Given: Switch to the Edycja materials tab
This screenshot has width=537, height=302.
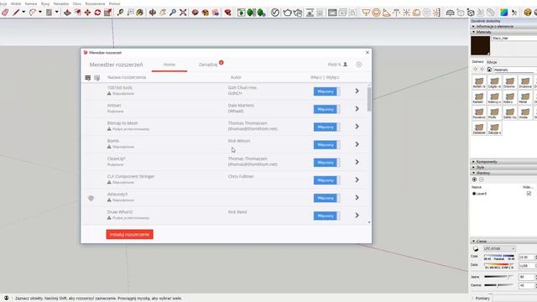Looking at the screenshot, I should [492, 62].
